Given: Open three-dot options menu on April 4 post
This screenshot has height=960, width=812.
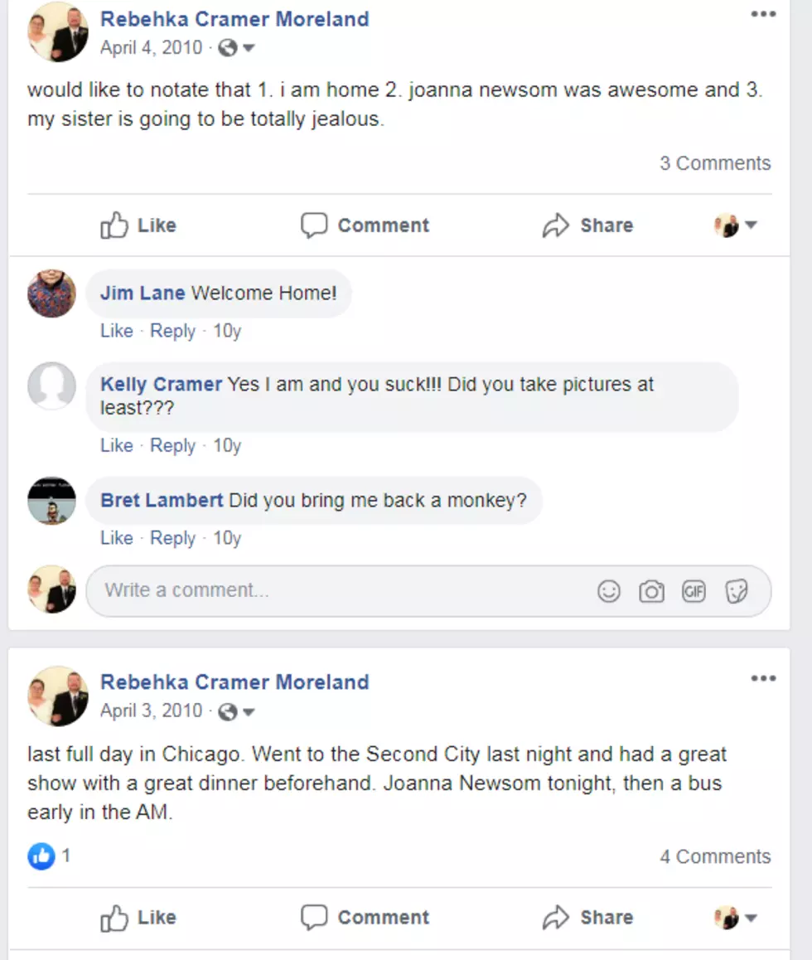Looking at the screenshot, I should (x=763, y=14).
